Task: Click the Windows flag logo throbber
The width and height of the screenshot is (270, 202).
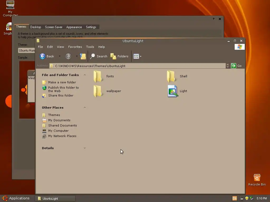Action: (x=239, y=47)
